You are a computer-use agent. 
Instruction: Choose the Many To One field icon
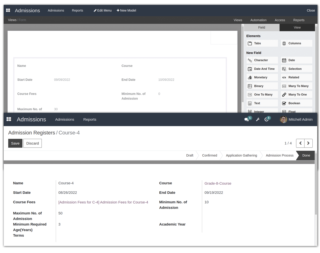(x=284, y=95)
